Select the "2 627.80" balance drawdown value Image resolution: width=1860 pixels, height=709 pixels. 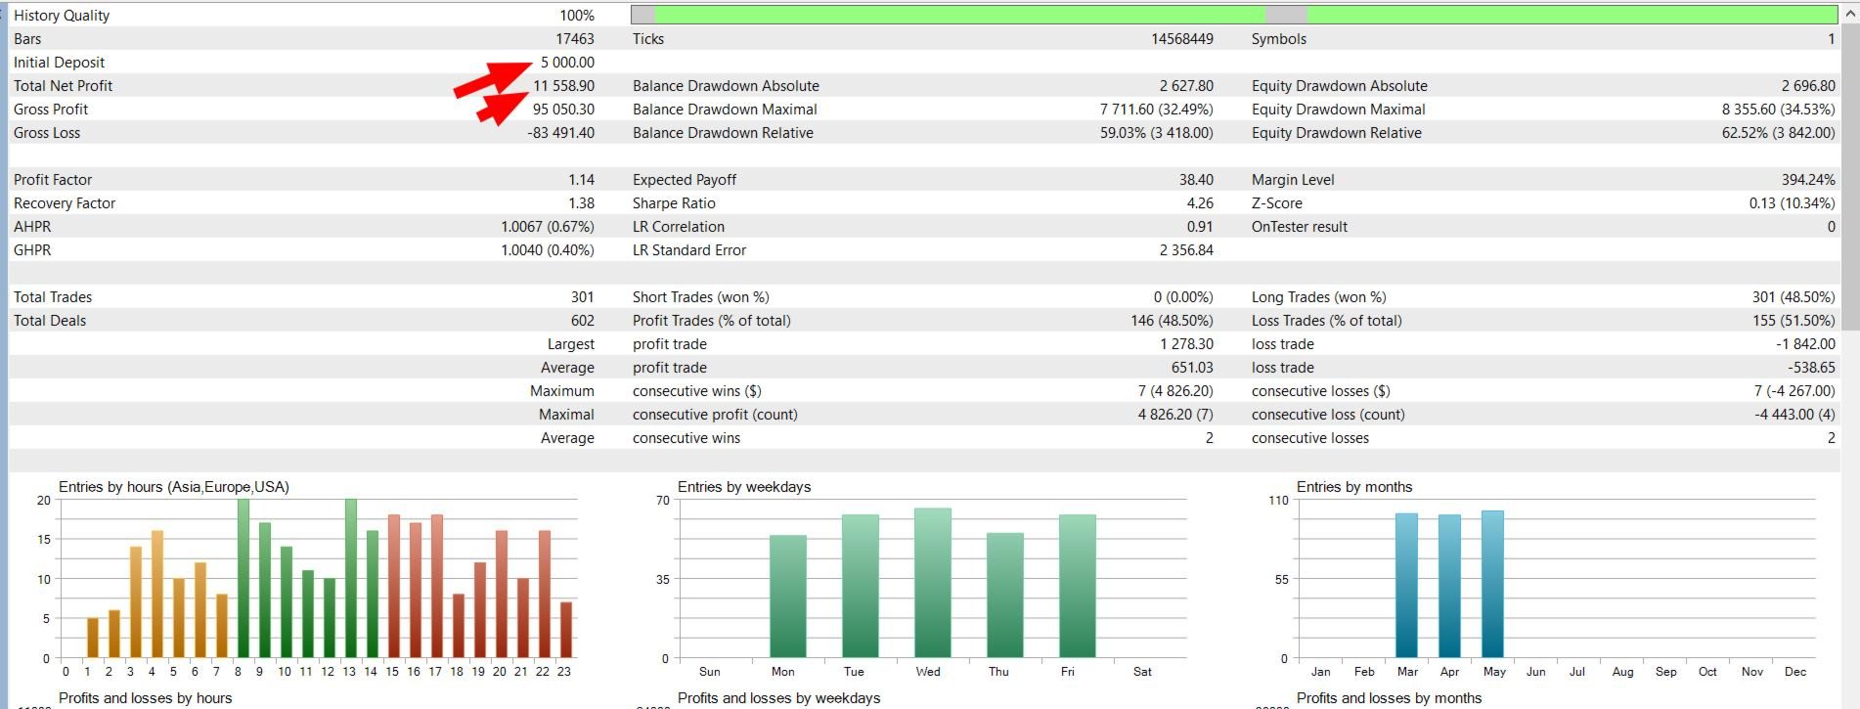click(x=1186, y=86)
